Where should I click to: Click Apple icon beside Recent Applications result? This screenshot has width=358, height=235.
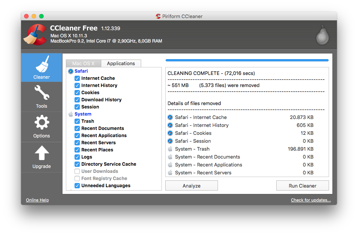(x=170, y=165)
